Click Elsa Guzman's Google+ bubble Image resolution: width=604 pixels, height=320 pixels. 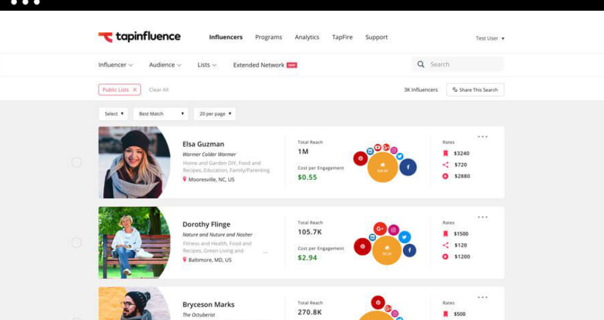click(386, 148)
